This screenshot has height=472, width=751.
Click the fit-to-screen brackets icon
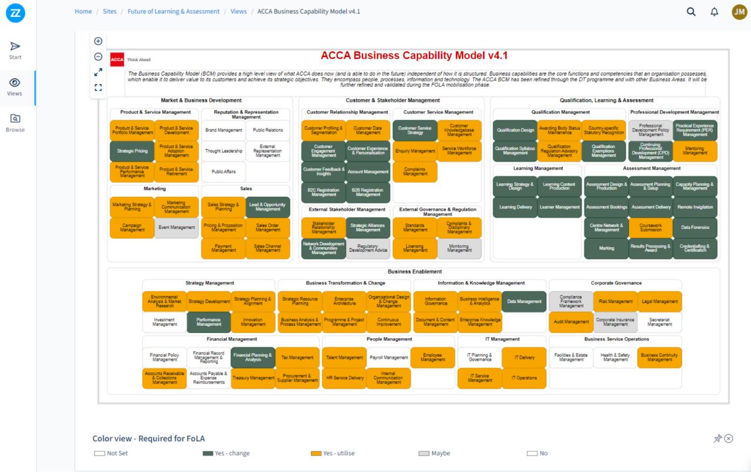(x=98, y=87)
